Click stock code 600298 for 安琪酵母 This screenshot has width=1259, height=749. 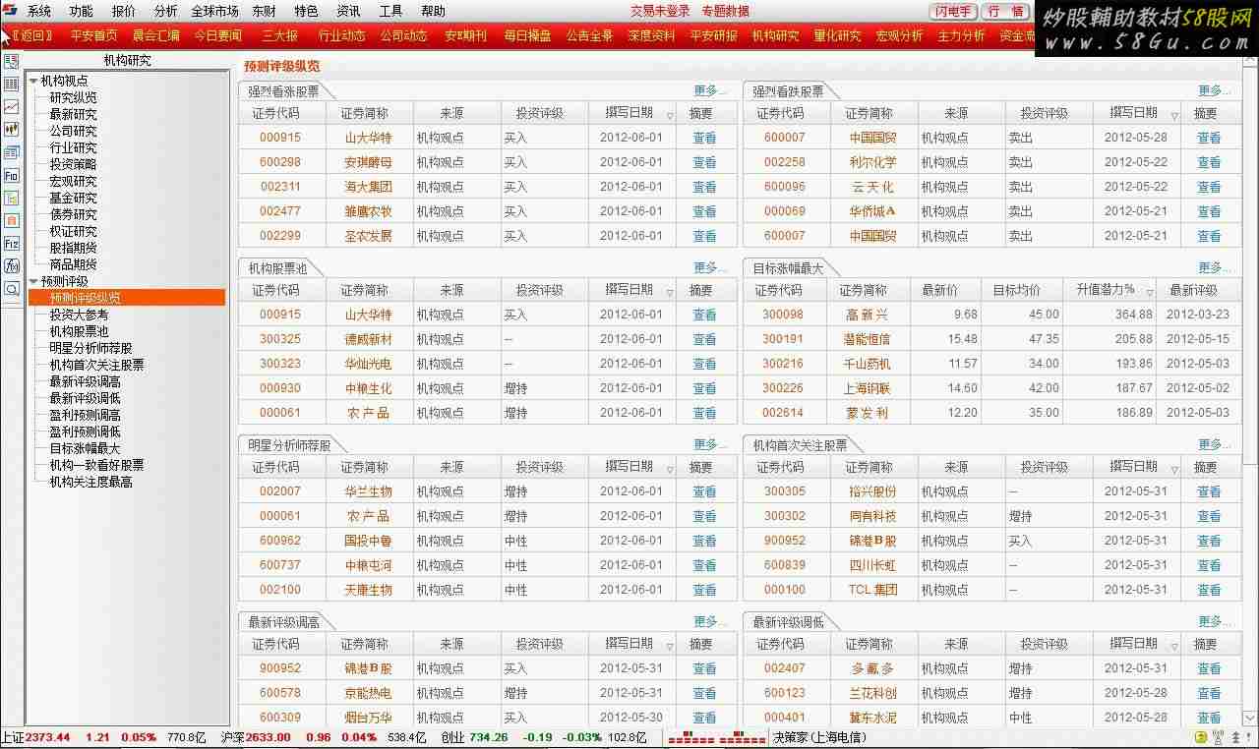pos(280,162)
